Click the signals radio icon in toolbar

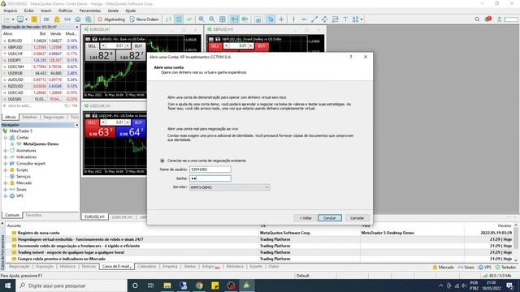[67, 19]
